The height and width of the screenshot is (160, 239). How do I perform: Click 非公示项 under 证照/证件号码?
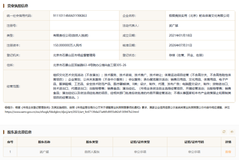pos(194,152)
